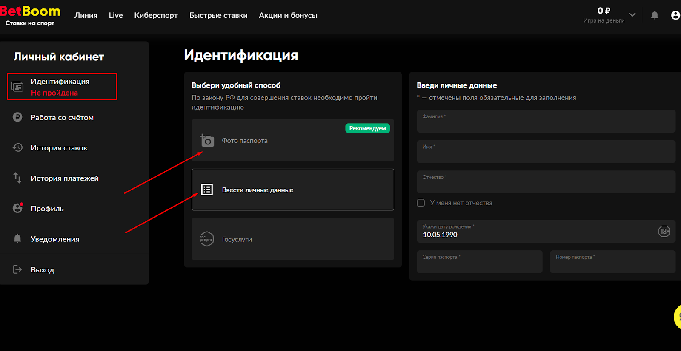This screenshot has height=351, width=681.
Task: Click the identification card icon in sidebar
Action: 17,87
